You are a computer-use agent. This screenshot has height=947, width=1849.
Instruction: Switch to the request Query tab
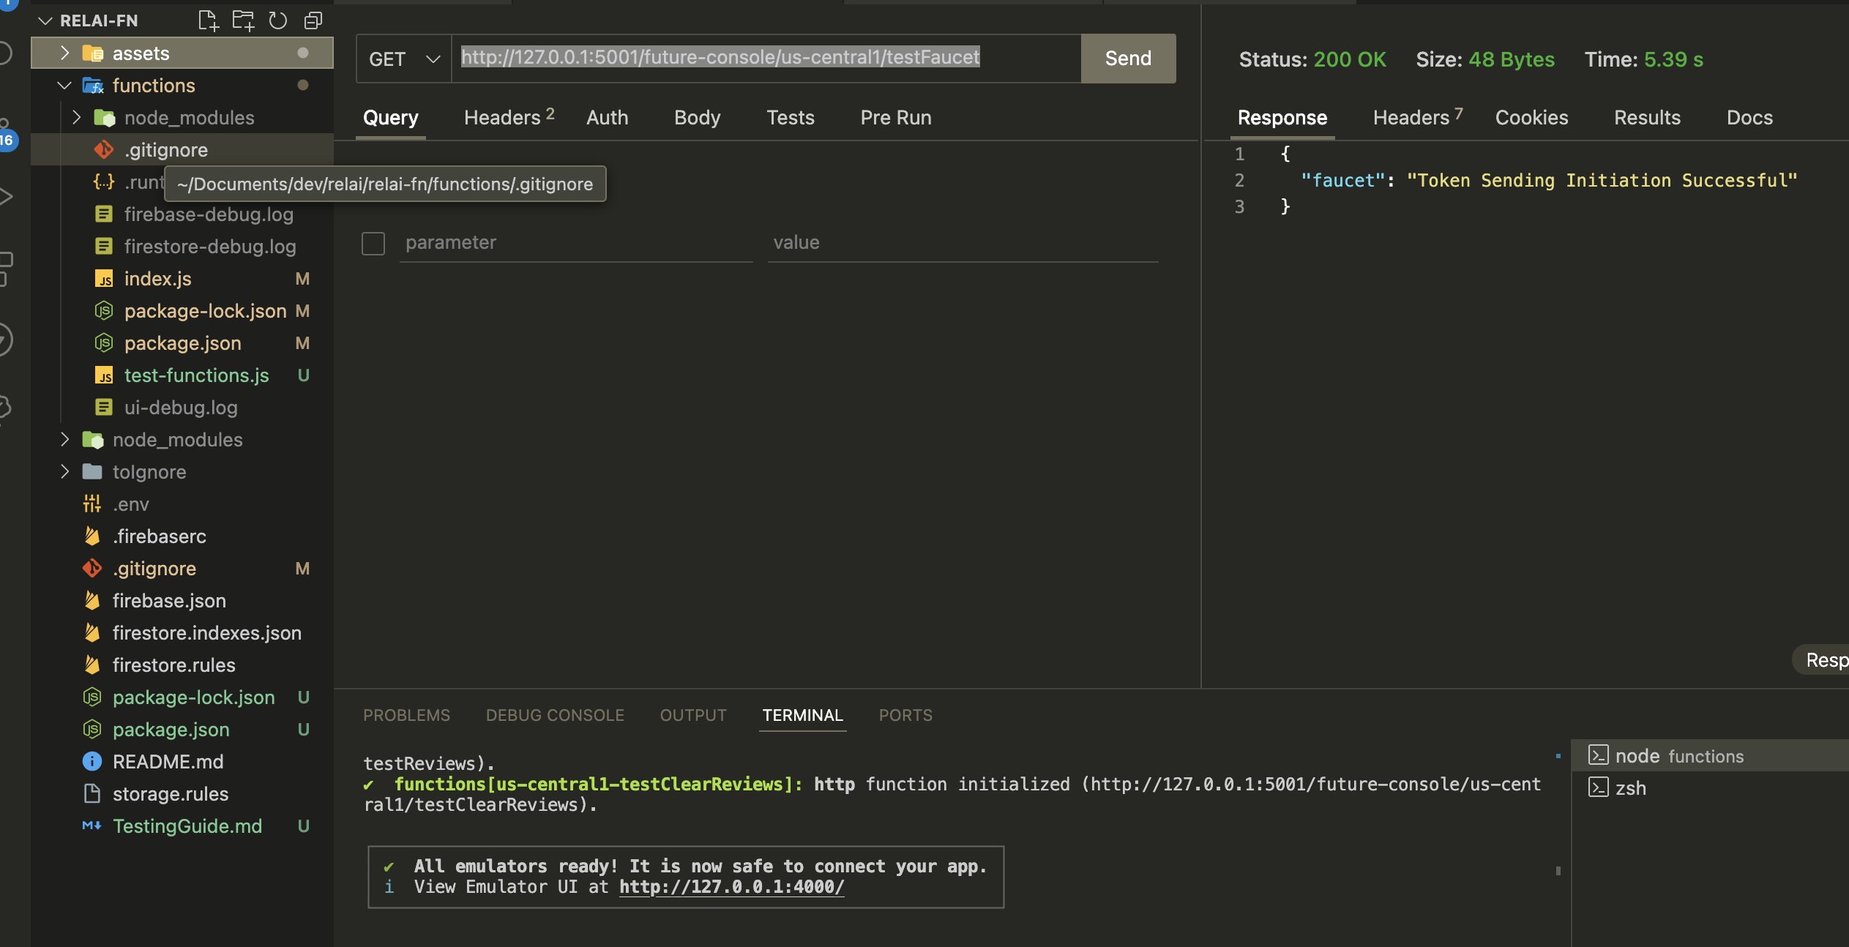tap(391, 117)
